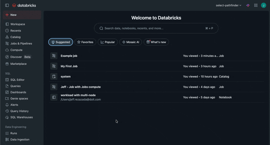Focus the search data and notebooks field
The width and height of the screenshot is (270, 145).
(156, 28)
